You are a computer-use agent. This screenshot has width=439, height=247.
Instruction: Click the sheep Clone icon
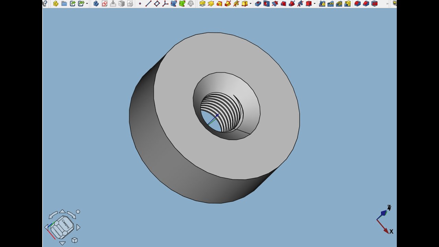click(191, 3)
